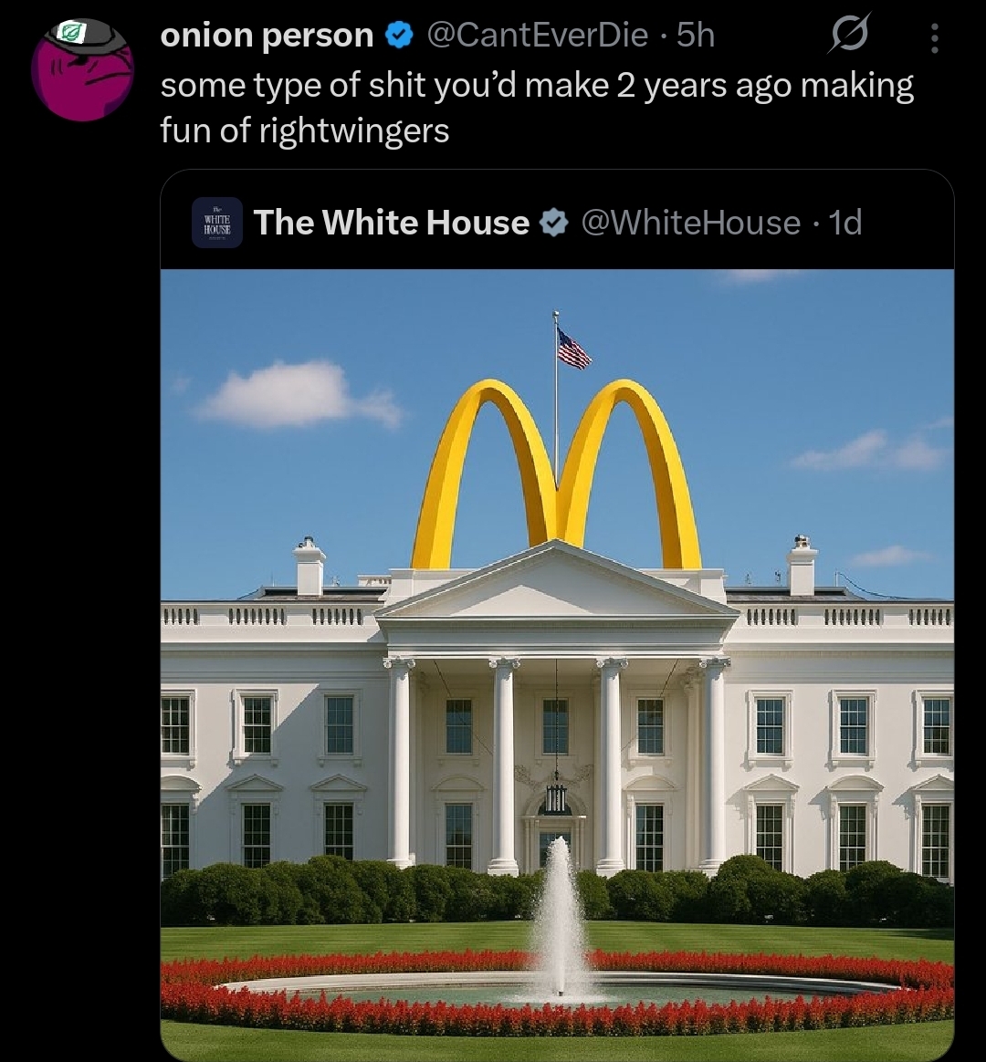Open The White House display name
Viewport: 986px width, 1062px height.
coord(391,223)
